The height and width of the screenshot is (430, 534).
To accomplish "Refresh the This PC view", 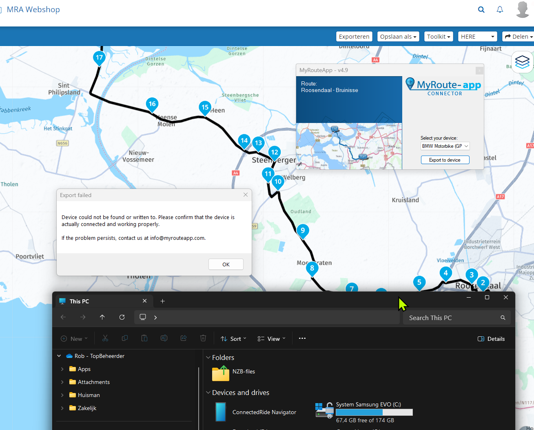I will click(122, 317).
